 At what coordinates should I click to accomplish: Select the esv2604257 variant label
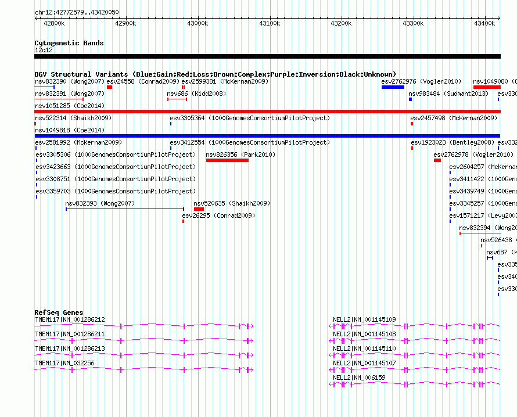483,167
